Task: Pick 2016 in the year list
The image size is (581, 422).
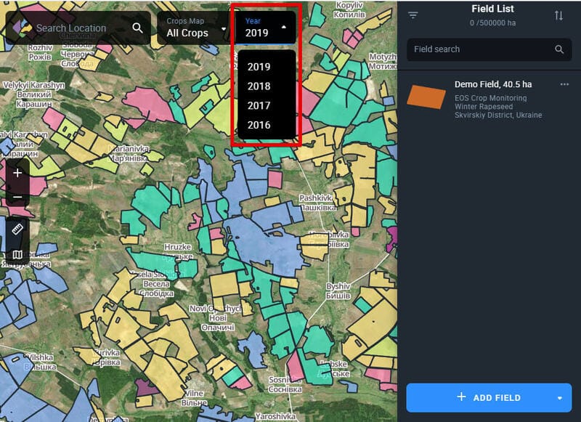Action: [x=259, y=125]
